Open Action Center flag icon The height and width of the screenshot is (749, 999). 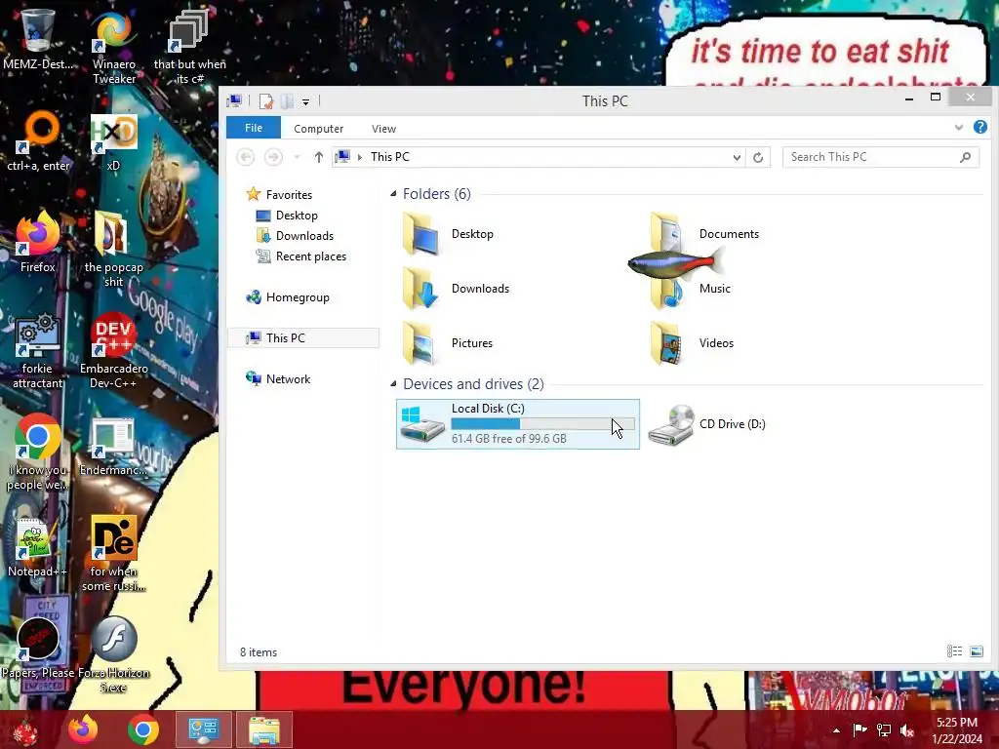point(859,729)
